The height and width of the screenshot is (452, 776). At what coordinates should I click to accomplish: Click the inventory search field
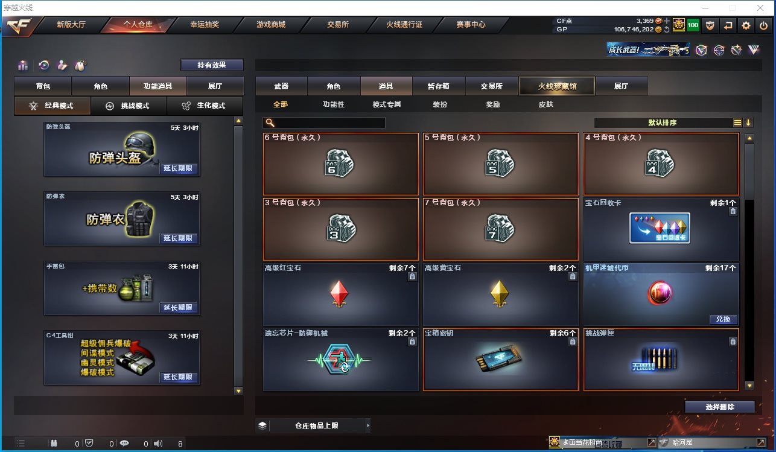pyautogui.click(x=324, y=123)
